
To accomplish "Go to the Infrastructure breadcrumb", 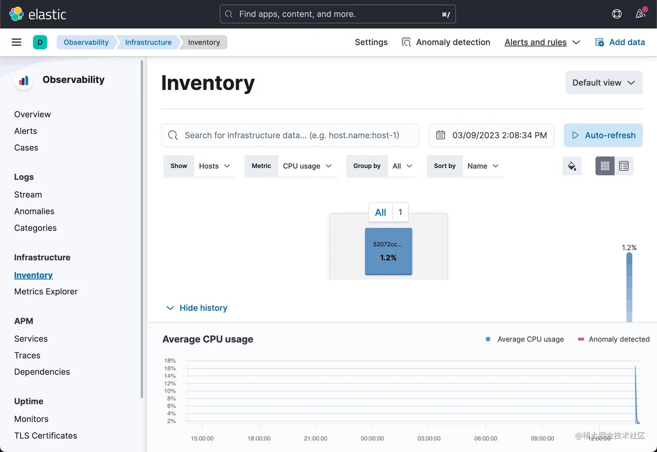I will tap(148, 42).
